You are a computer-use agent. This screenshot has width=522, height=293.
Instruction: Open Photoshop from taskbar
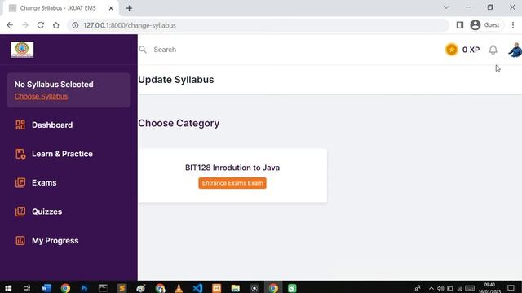(x=84, y=288)
